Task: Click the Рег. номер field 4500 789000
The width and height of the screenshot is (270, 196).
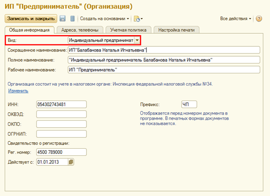Action: pos(61,152)
